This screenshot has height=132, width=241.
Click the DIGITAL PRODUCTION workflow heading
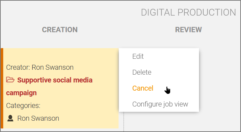coord(188,12)
